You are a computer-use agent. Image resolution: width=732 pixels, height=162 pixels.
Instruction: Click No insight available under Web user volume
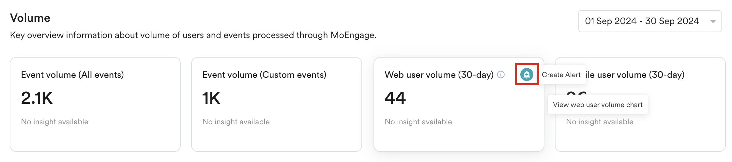(x=418, y=122)
